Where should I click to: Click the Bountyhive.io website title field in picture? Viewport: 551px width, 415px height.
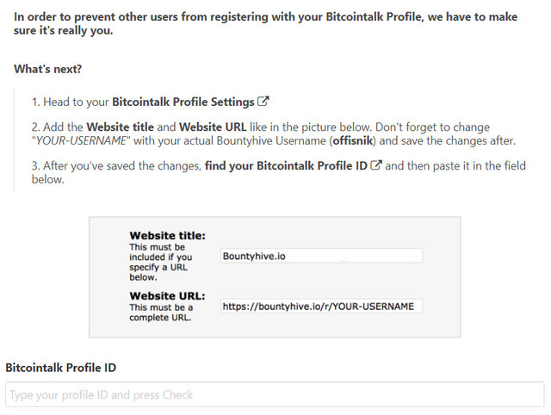point(321,256)
